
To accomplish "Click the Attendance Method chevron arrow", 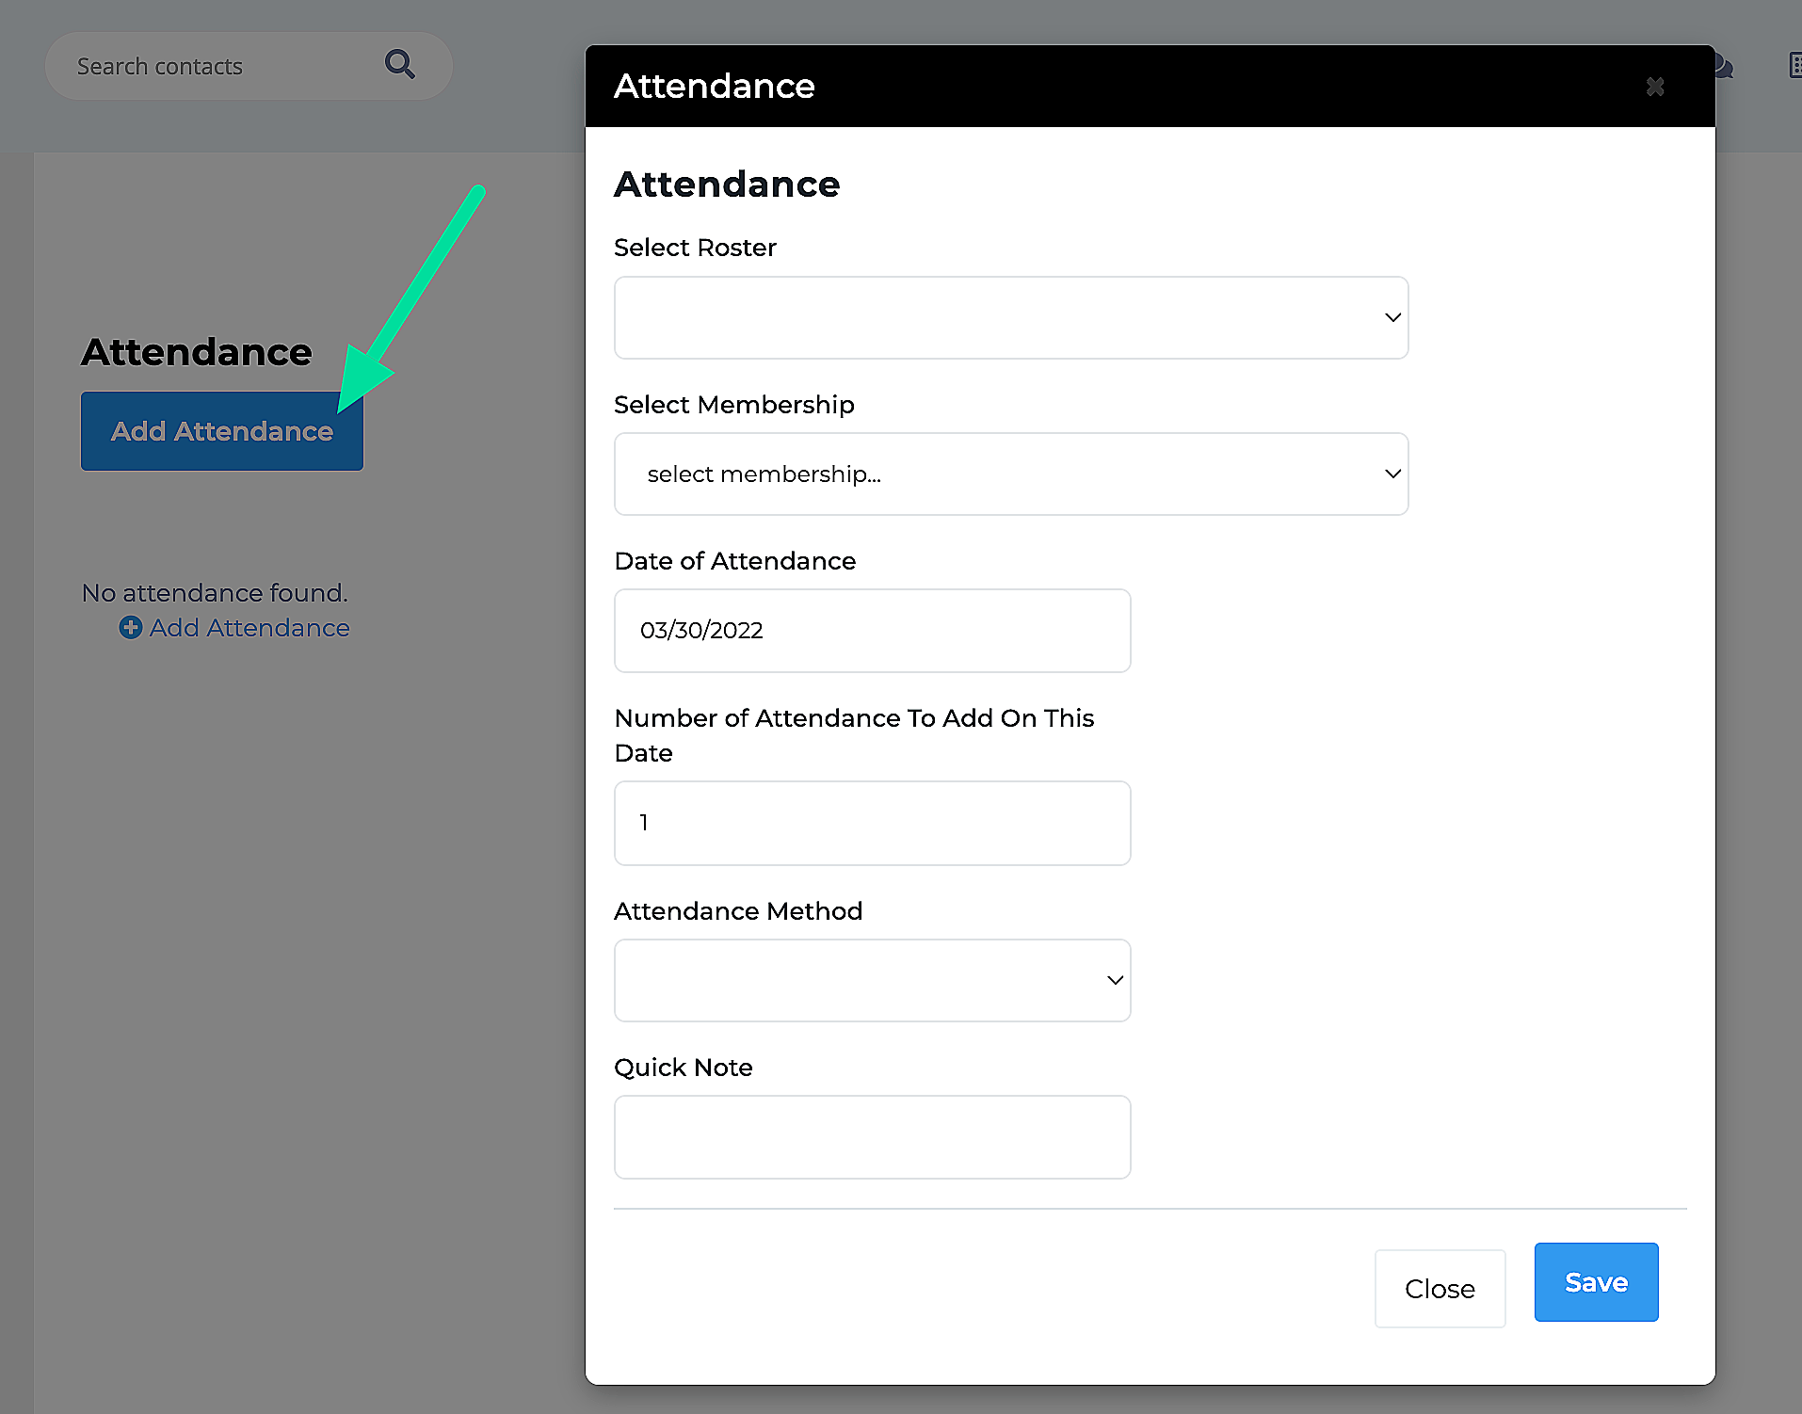I will (x=1115, y=980).
